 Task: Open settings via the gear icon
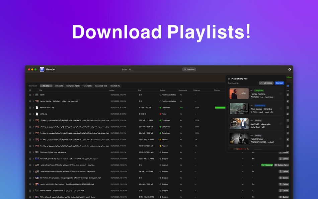click(289, 69)
